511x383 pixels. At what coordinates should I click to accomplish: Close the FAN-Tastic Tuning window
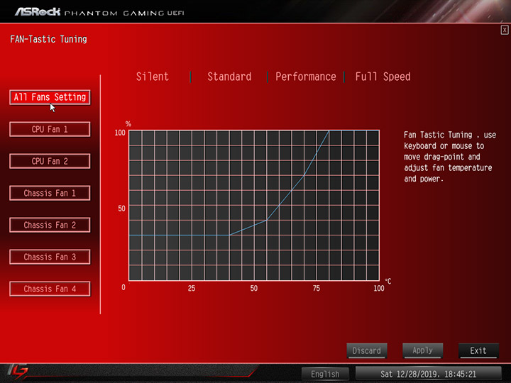pyautogui.click(x=505, y=30)
